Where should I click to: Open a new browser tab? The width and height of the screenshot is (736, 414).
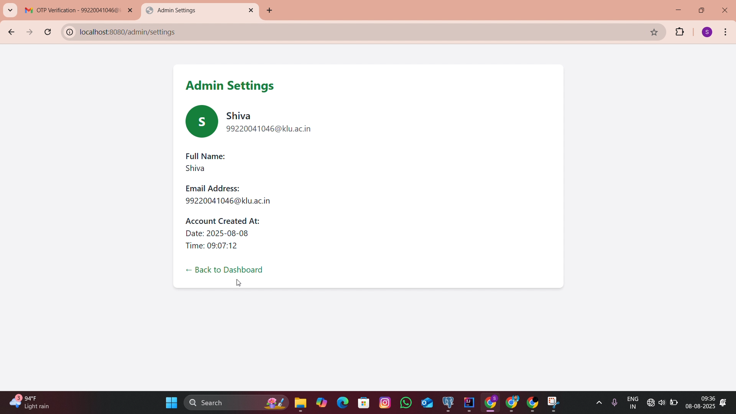(x=270, y=11)
